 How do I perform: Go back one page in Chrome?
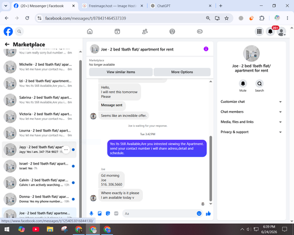6,18
